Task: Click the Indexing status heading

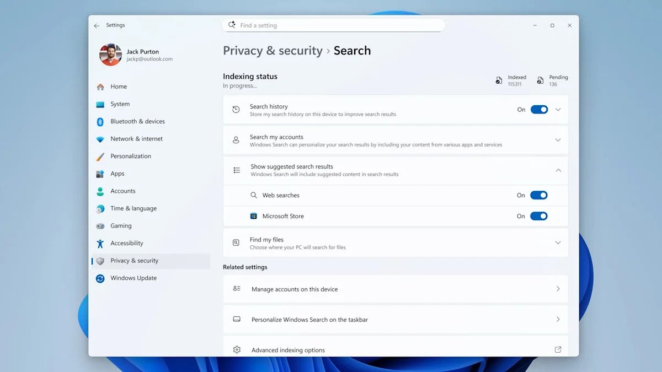Action: click(250, 77)
